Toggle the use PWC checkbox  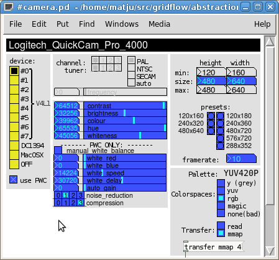14,180
